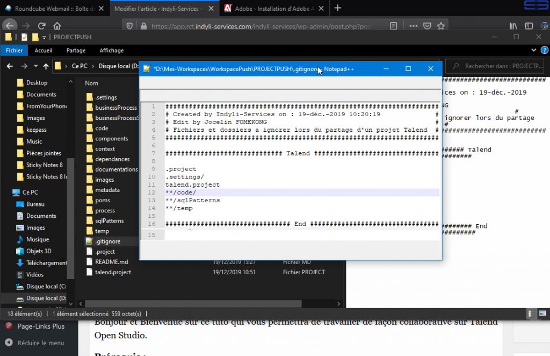Open the Partage ribbon tab

[x=76, y=50]
